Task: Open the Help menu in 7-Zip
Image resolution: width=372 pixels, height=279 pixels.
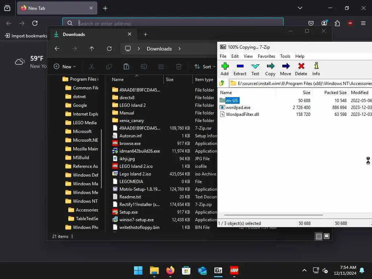Action: coord(300,56)
